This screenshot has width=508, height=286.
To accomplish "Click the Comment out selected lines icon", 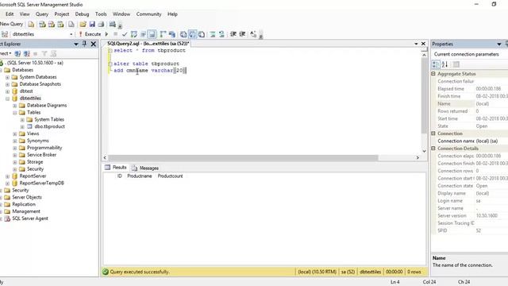I will [213, 34].
